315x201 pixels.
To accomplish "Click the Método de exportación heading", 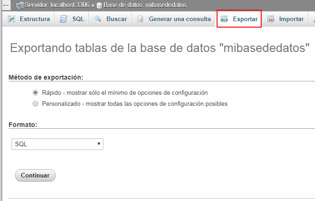I will (x=46, y=77).
